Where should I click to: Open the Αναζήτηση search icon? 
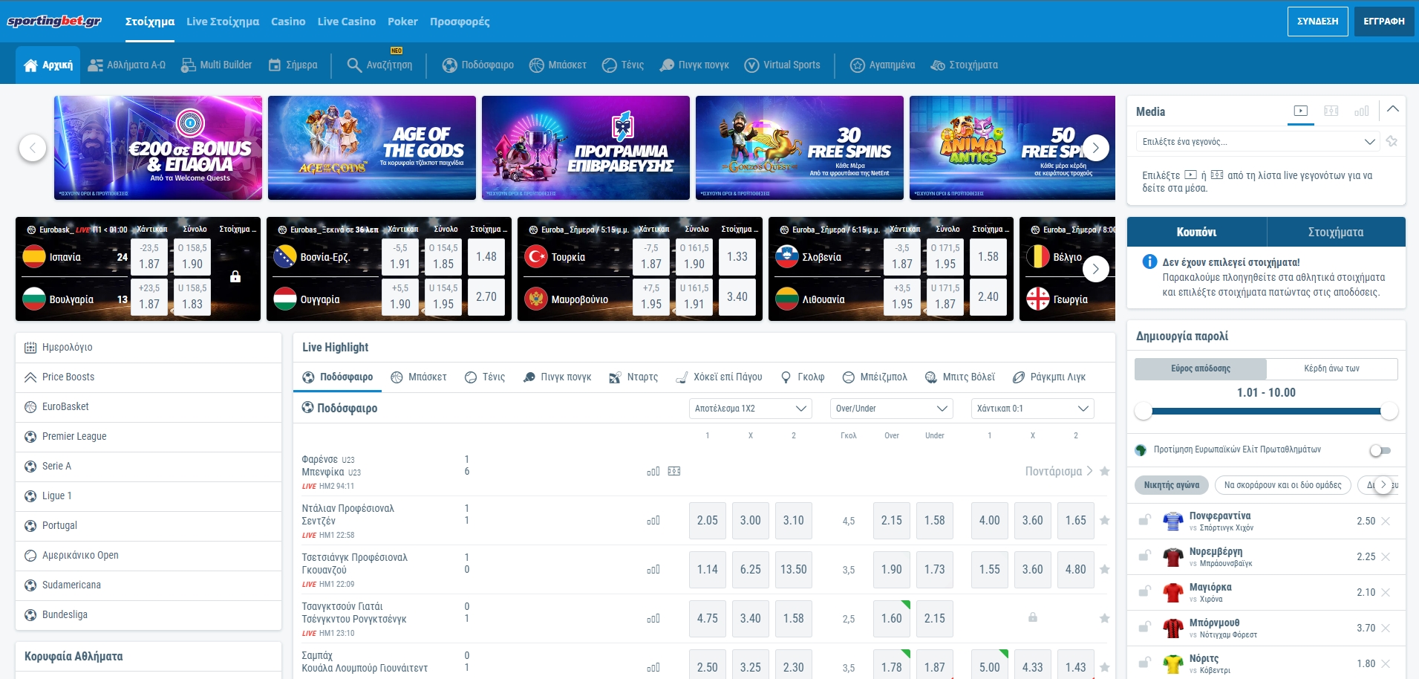pos(354,65)
